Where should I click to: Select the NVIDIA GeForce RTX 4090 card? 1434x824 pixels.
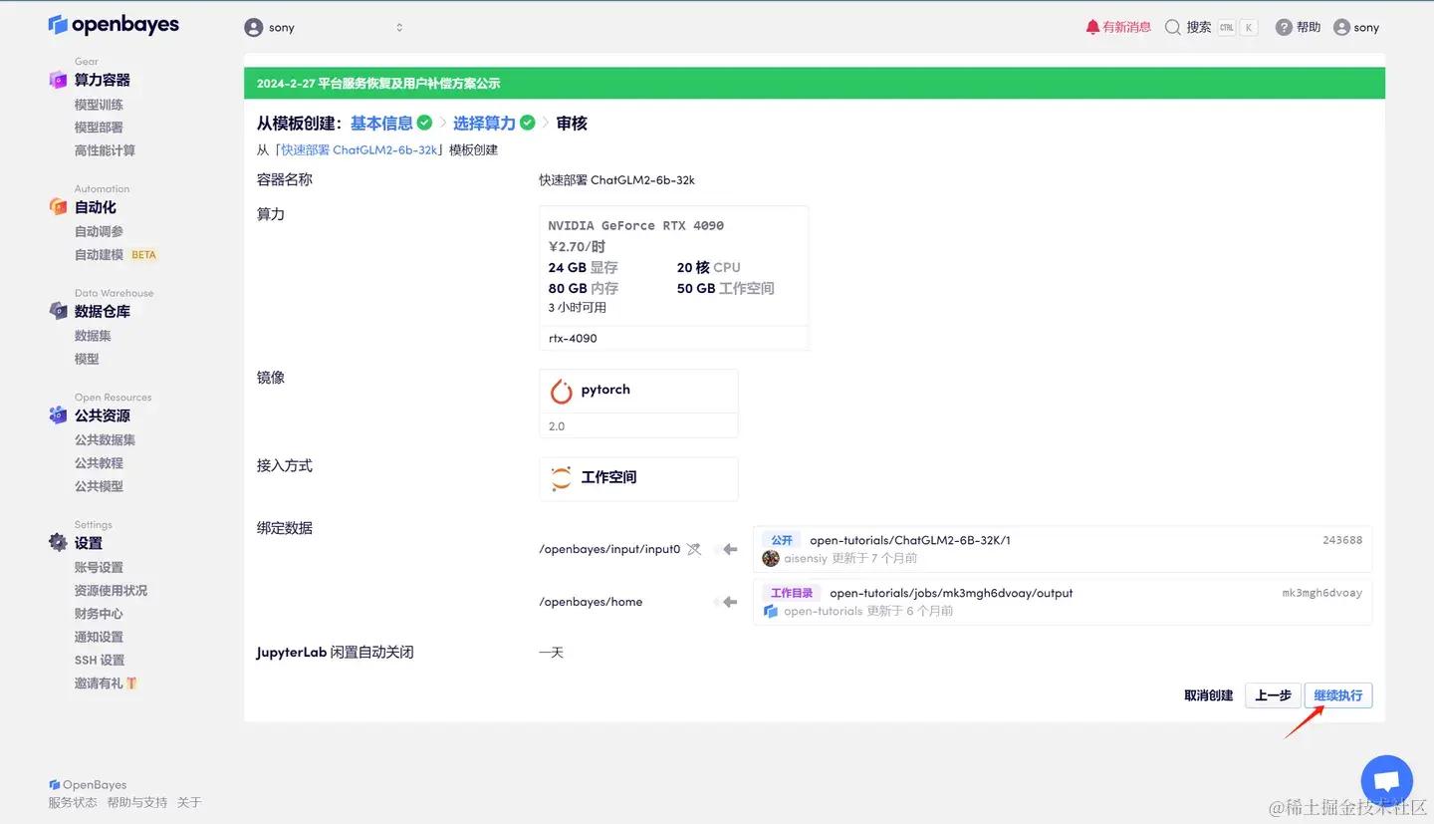click(673, 278)
